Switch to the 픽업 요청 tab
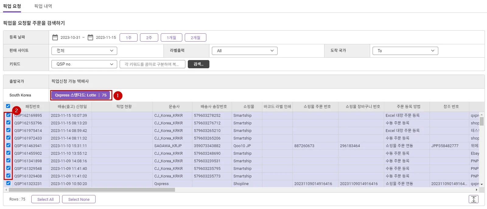487x209 pixels. point(12,6)
